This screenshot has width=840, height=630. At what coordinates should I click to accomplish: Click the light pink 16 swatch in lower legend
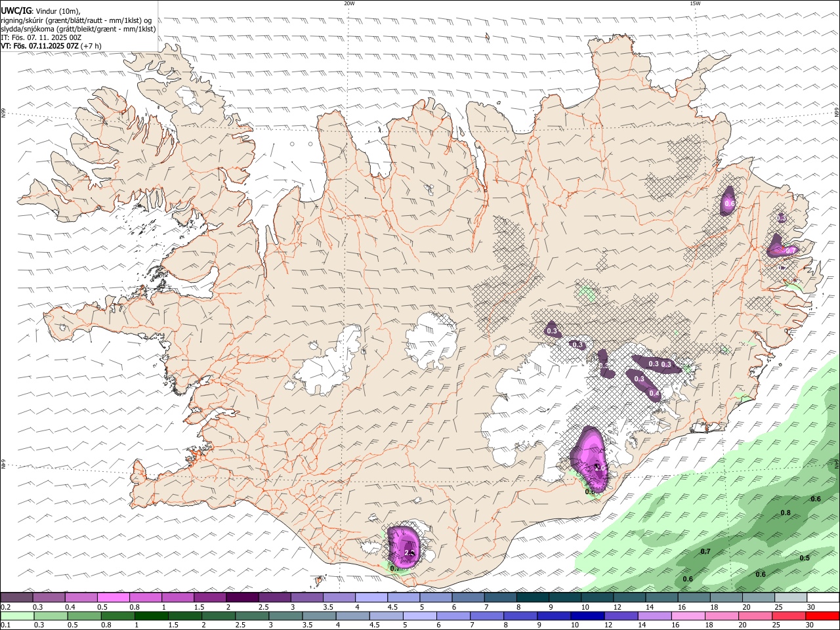pyautogui.click(x=688, y=616)
